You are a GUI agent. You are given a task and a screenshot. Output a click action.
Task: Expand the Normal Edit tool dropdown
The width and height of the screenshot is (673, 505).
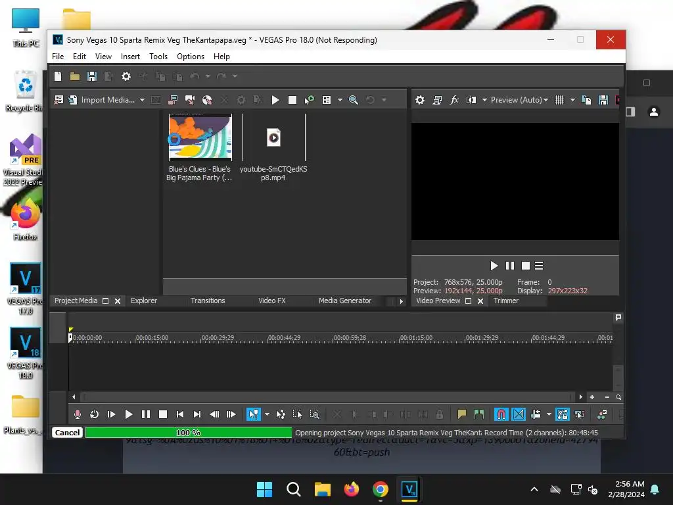tap(267, 414)
